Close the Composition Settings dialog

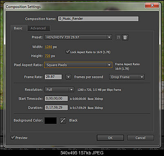pyautogui.click(x=152, y=5)
